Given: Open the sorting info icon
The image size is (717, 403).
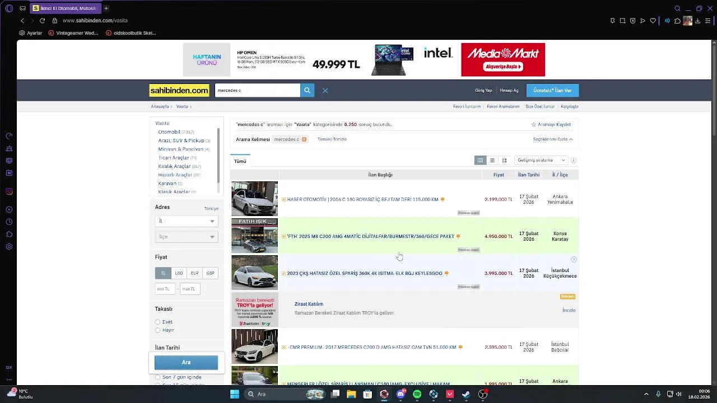Looking at the screenshot, I should click(x=573, y=161).
